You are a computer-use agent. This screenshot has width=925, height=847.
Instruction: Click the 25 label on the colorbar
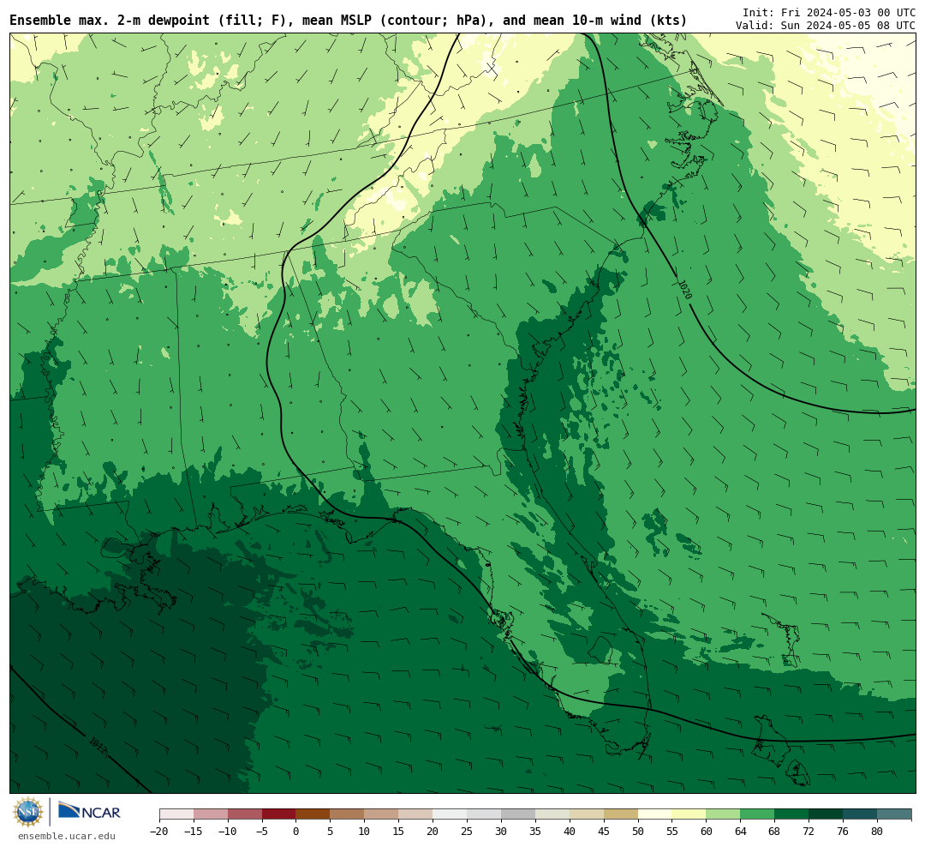[468, 831]
